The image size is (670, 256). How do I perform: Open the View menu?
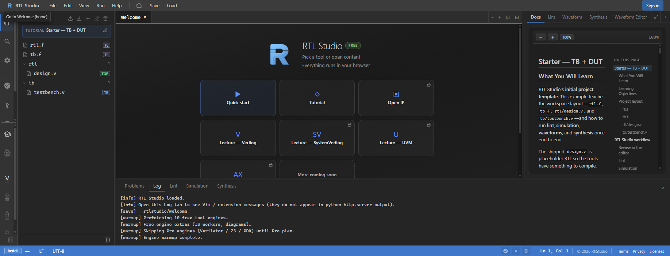(x=84, y=5)
